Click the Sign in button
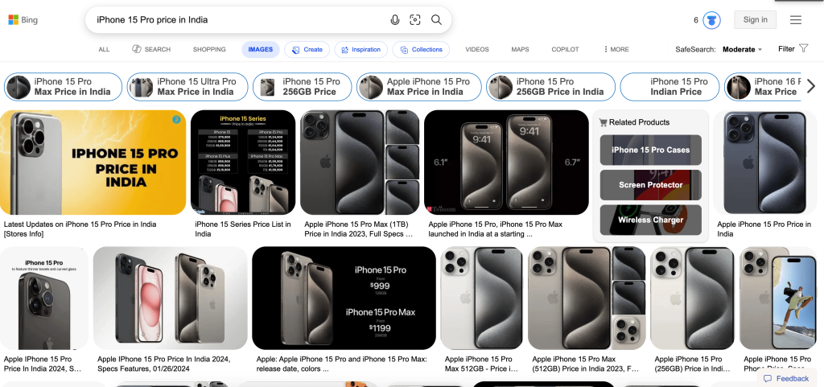The width and height of the screenshot is (824, 387). click(x=755, y=20)
